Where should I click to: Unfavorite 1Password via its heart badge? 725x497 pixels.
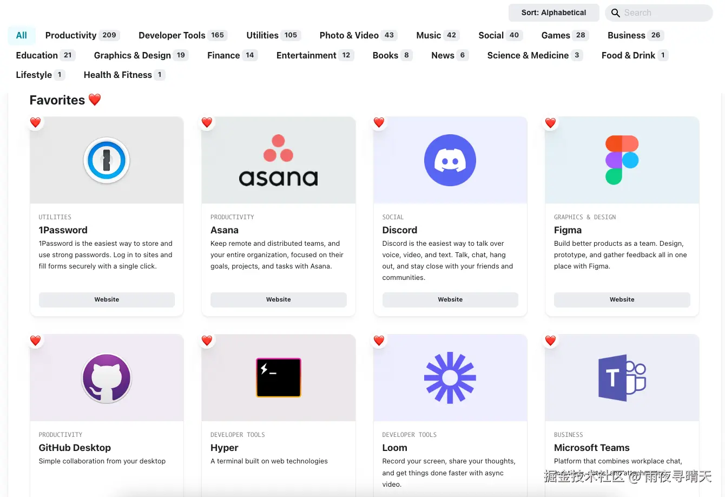coord(36,123)
